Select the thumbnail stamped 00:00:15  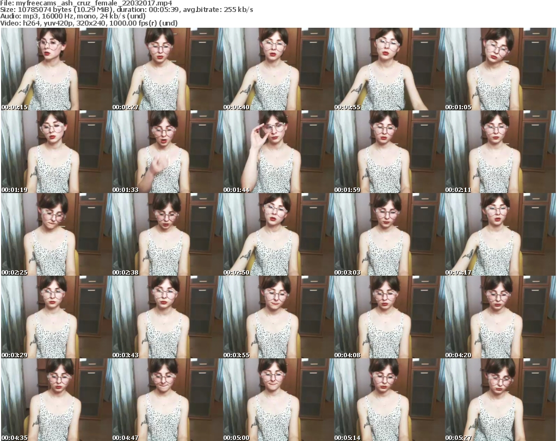point(56,69)
